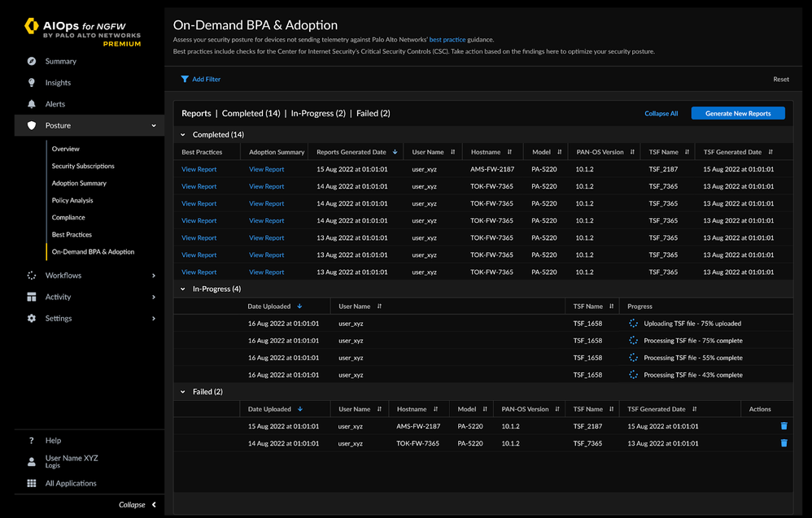Viewport: 812px width, 518px height.
Task: Collapse the In-Progress (4) section
Action: point(183,289)
